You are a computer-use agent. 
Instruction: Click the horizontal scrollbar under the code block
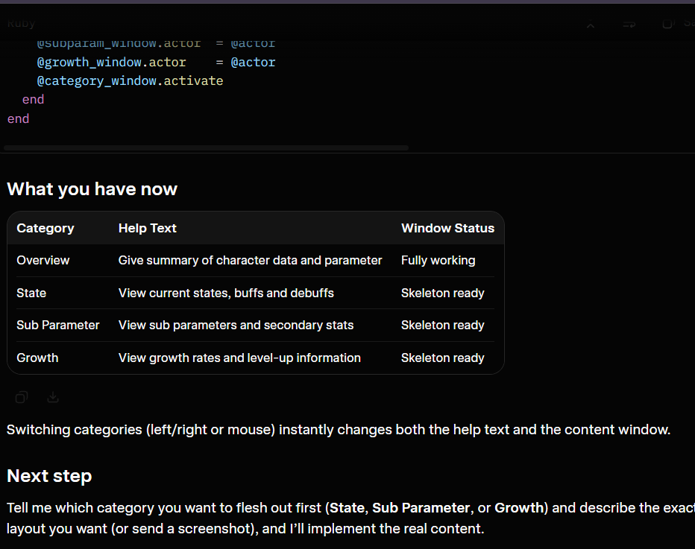click(206, 148)
